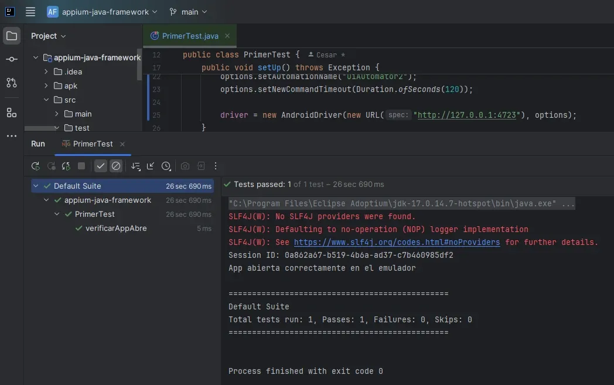
Task: Toggle Show Passed tests checkmark
Action: 101,166
